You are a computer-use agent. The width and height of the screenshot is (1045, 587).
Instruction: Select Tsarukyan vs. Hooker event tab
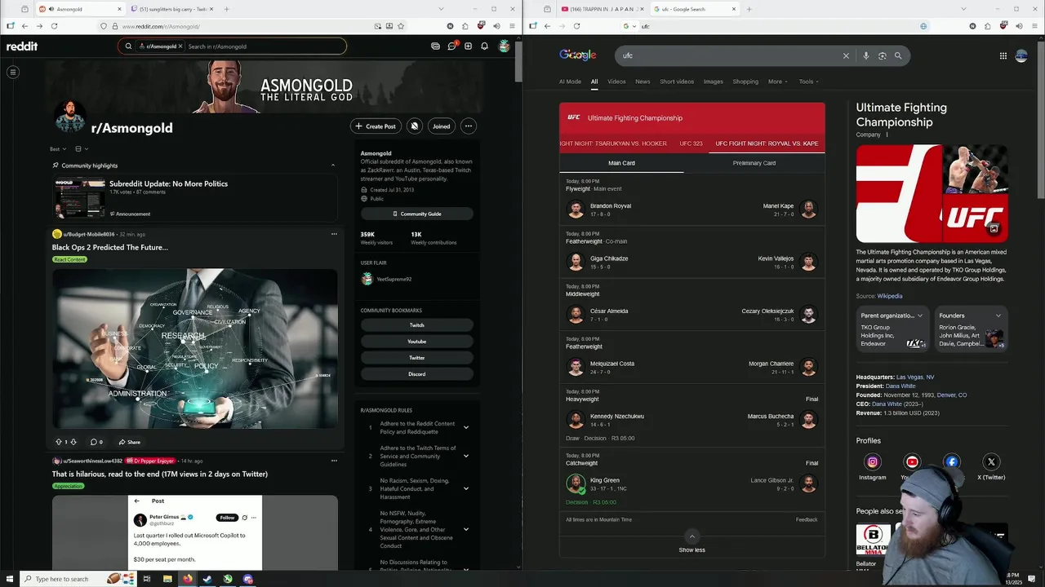pos(613,143)
